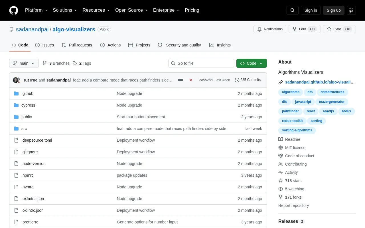Click the Sign up button
The height and width of the screenshot is (228, 365).
pos(334,10)
